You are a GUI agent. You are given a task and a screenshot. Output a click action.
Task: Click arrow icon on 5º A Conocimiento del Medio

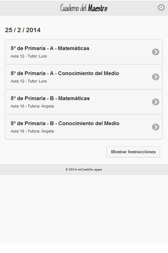point(156,77)
